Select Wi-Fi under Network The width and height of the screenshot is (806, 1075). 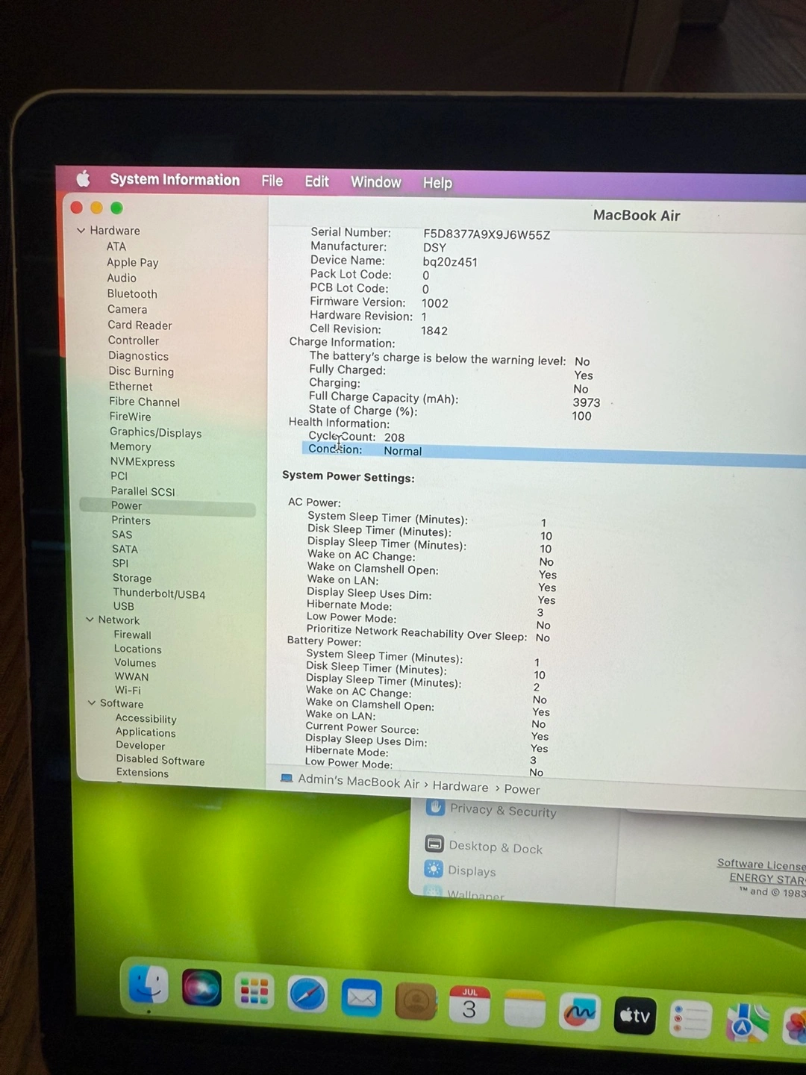click(128, 691)
